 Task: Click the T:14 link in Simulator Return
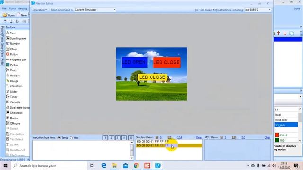[179, 137]
